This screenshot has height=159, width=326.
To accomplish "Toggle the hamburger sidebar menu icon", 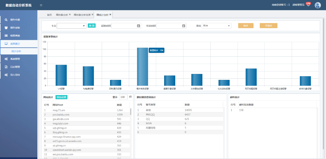I will (41, 5).
